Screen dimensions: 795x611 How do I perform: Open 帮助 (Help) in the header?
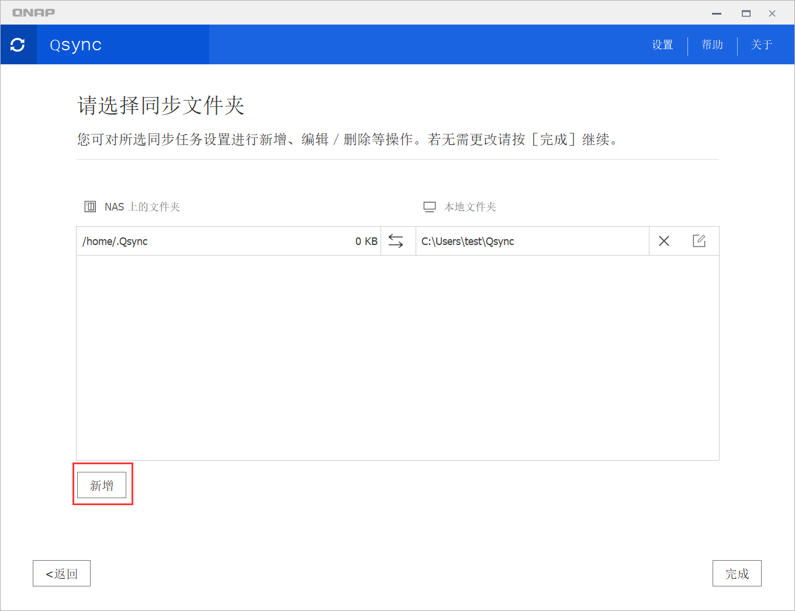pyautogui.click(x=712, y=45)
